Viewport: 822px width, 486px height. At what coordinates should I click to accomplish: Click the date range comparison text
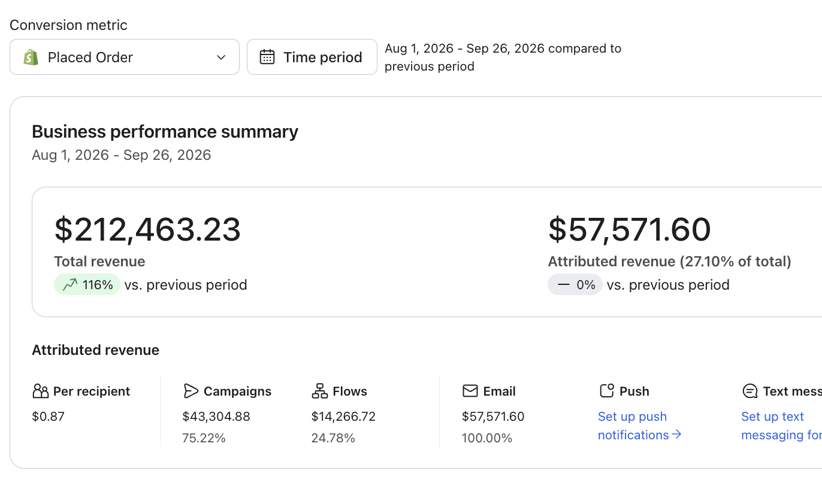tap(503, 57)
